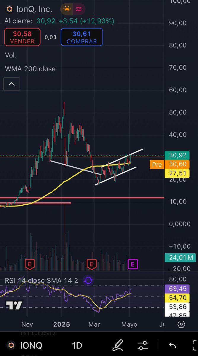198x356 pixels.
Task: Tap the green 30,92 last price label
Action: pos(178,155)
